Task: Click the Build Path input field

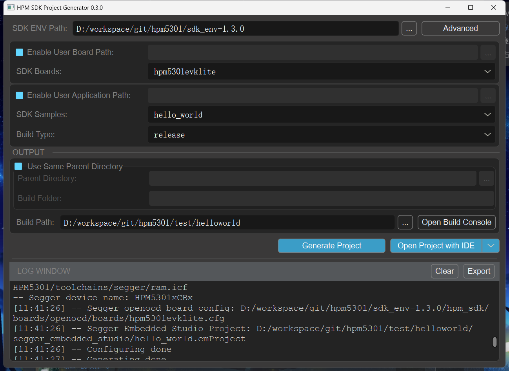Action: click(x=227, y=223)
